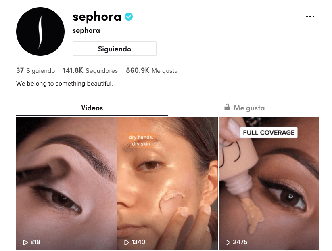Open the FULL COVERAGE foundation video
The width and height of the screenshot is (332, 251).
(269, 184)
